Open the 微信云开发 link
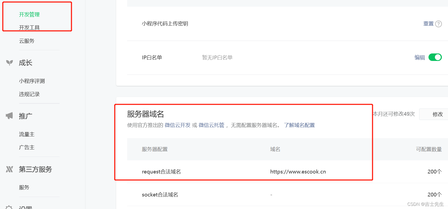Viewport: 448px width, 209px height. coord(178,125)
